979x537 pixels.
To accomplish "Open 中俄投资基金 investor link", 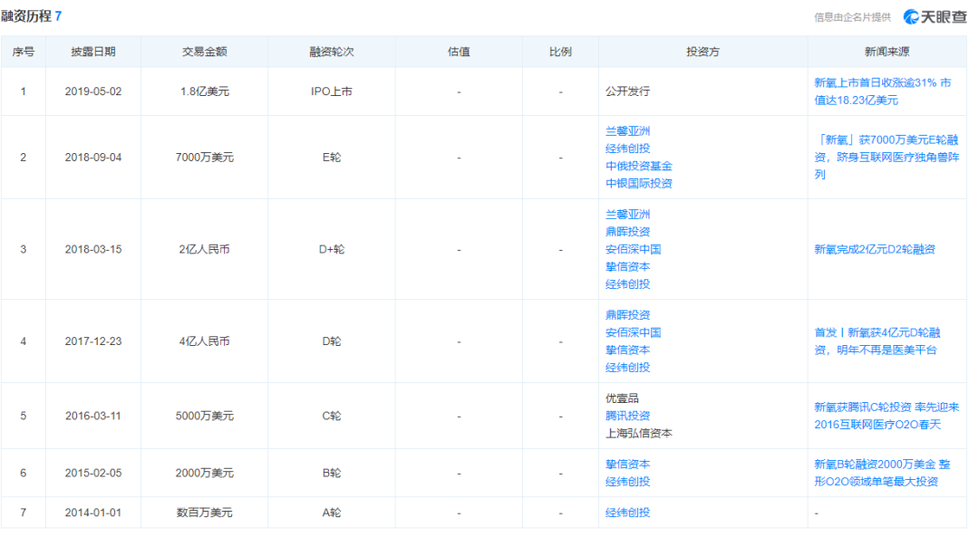I will (x=639, y=166).
